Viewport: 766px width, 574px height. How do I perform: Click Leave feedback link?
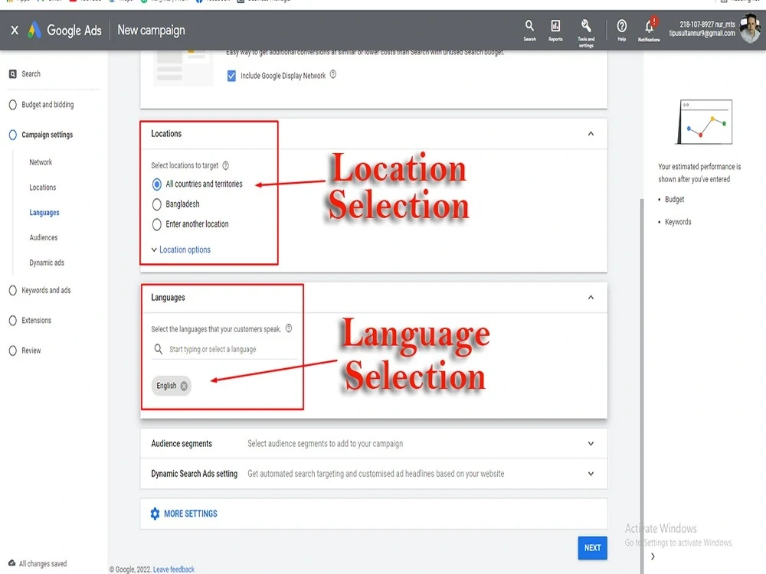174,569
